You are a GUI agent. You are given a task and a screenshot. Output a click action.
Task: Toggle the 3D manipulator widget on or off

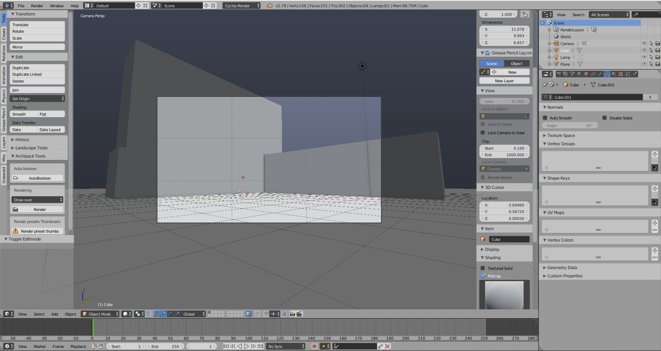coord(157,314)
